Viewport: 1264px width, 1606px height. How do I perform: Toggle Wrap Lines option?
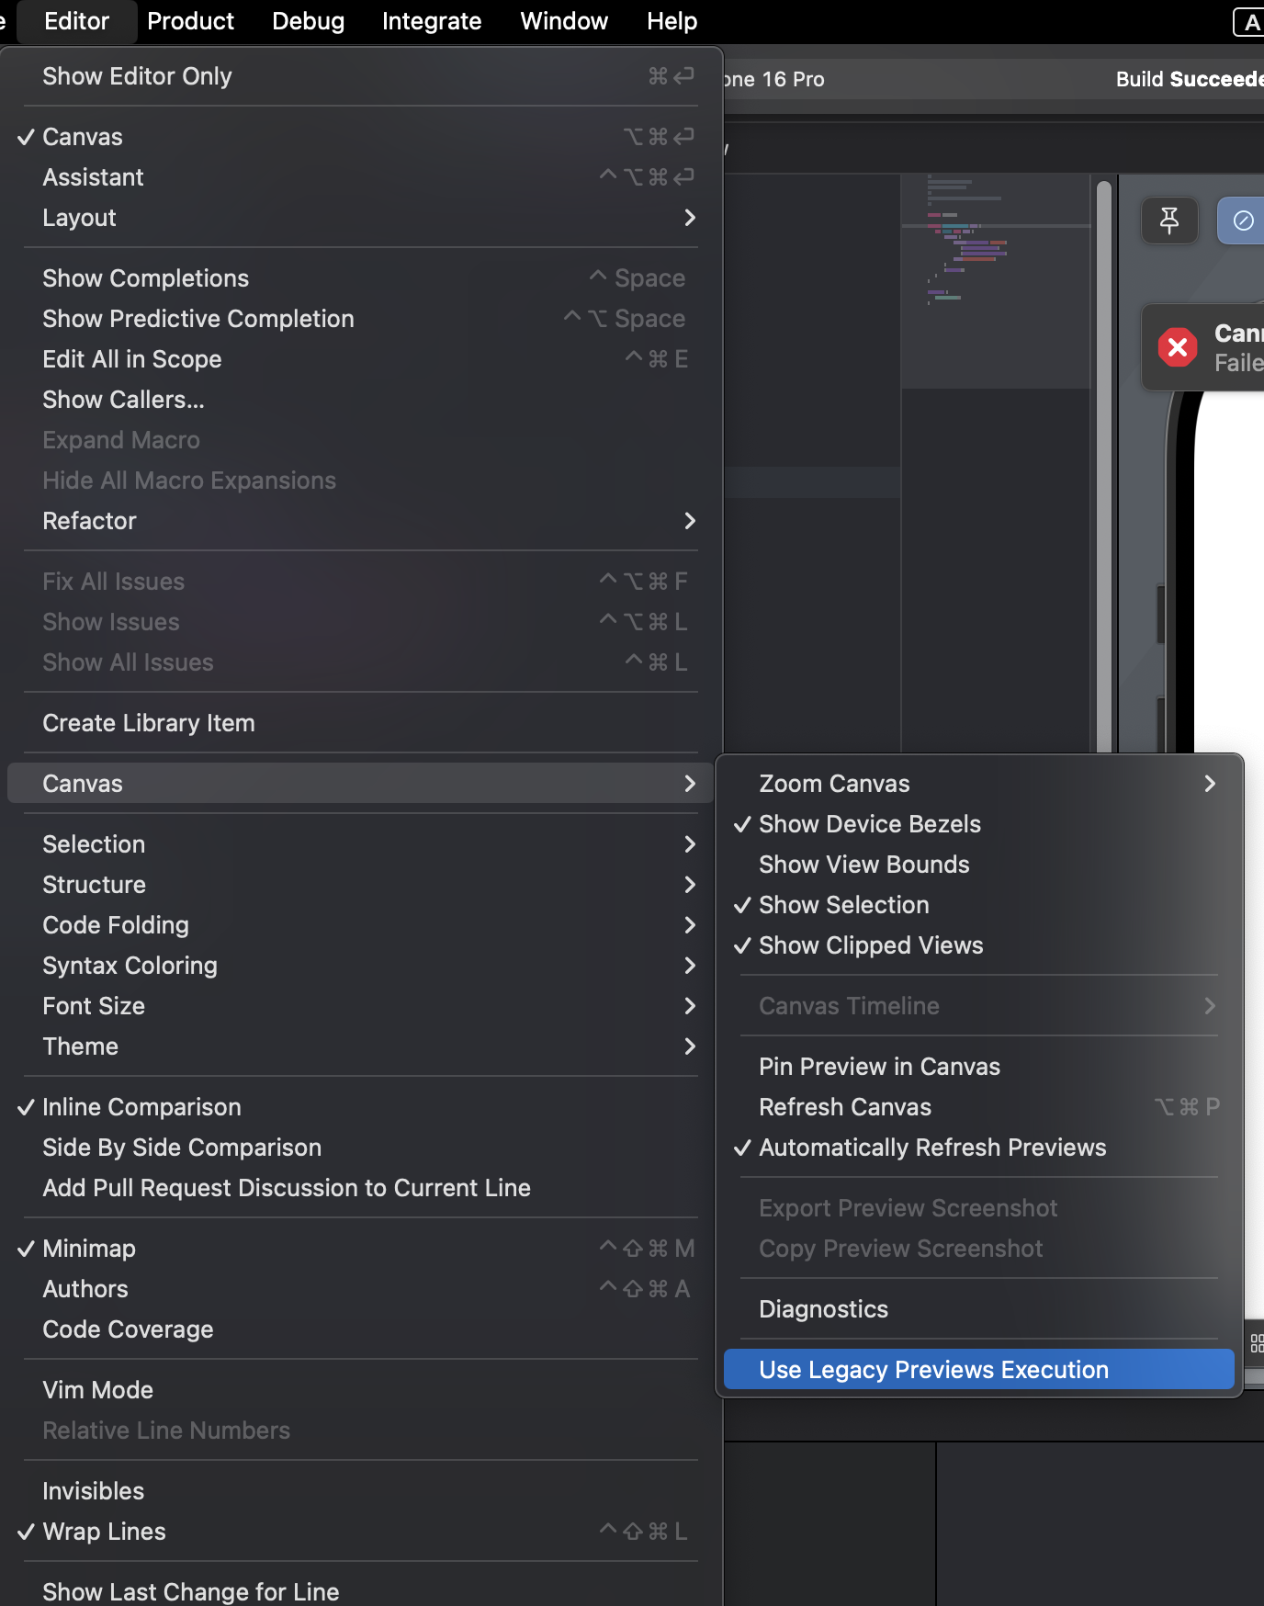coord(360,1532)
